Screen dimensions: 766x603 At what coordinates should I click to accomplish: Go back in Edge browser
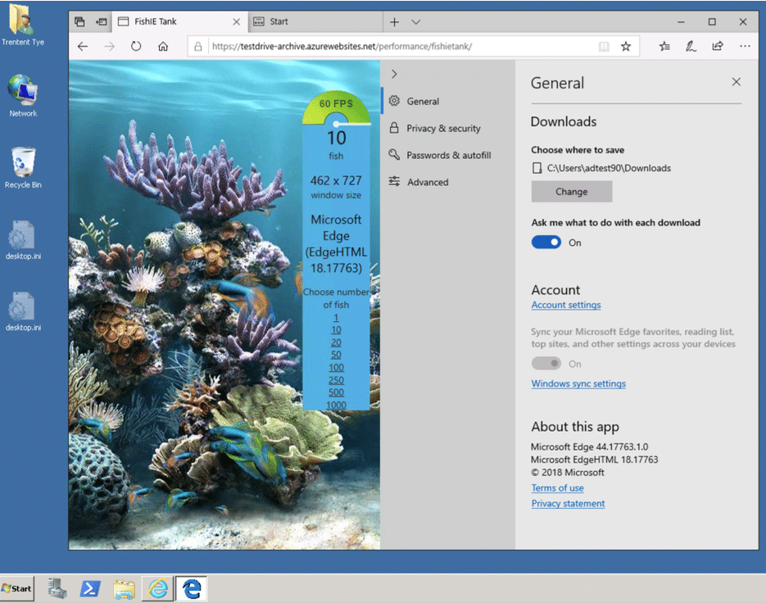click(83, 47)
